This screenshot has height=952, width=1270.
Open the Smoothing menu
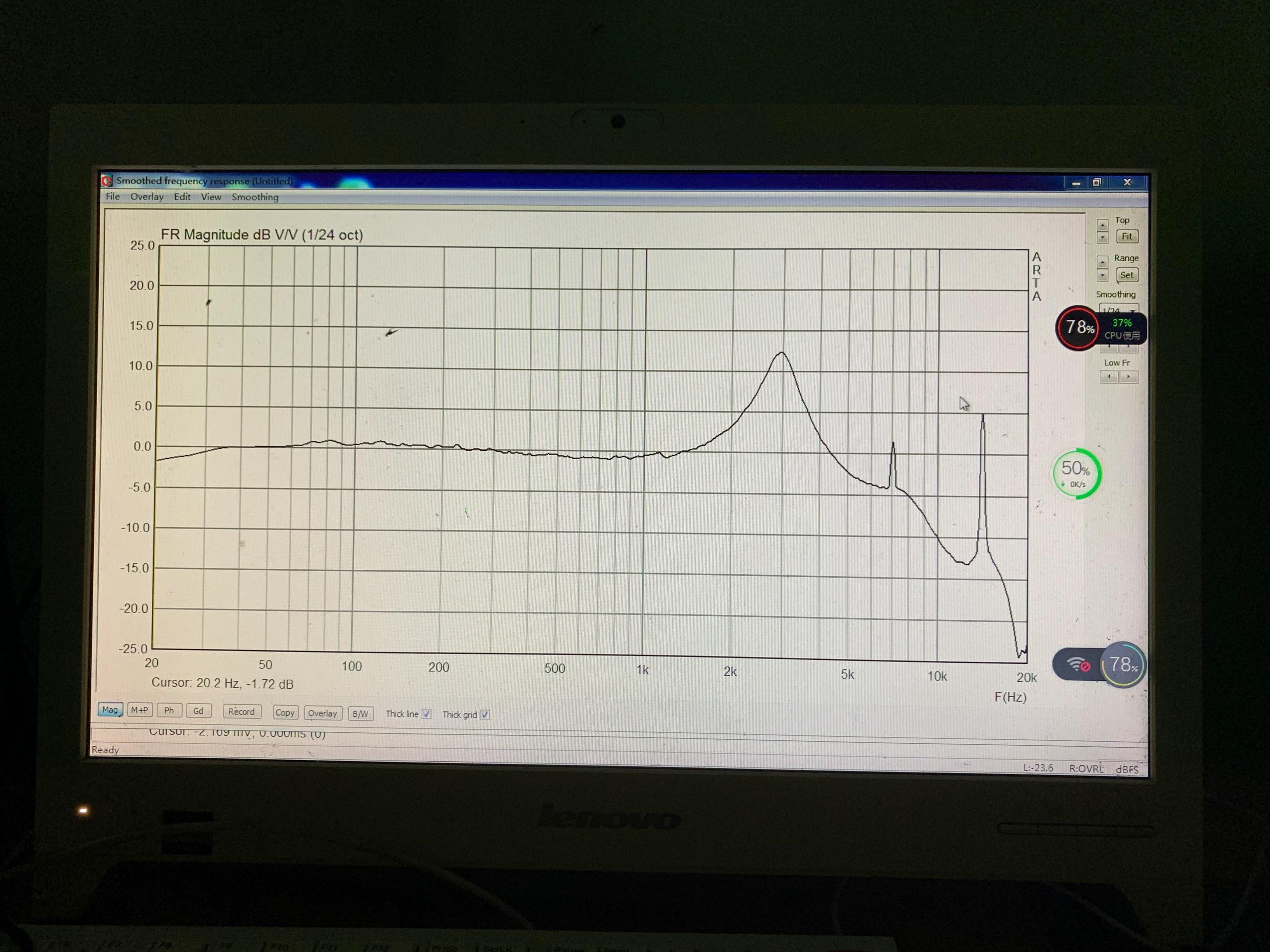click(255, 197)
